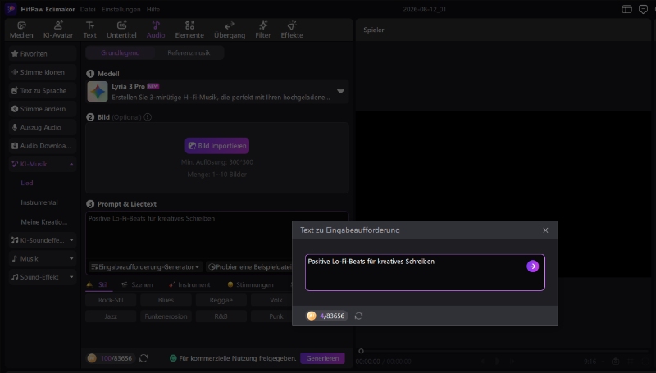Select the Stil tag tab
656x373 pixels.
pyautogui.click(x=98, y=284)
